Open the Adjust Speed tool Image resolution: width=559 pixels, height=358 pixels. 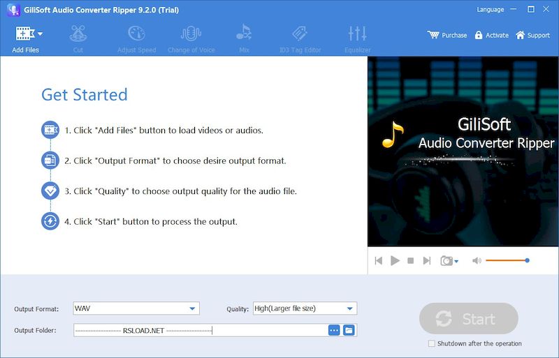[x=136, y=33]
